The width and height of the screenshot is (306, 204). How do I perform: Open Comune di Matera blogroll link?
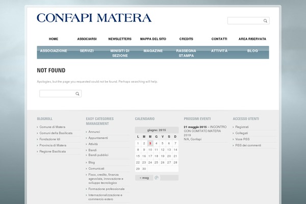pos(53,127)
